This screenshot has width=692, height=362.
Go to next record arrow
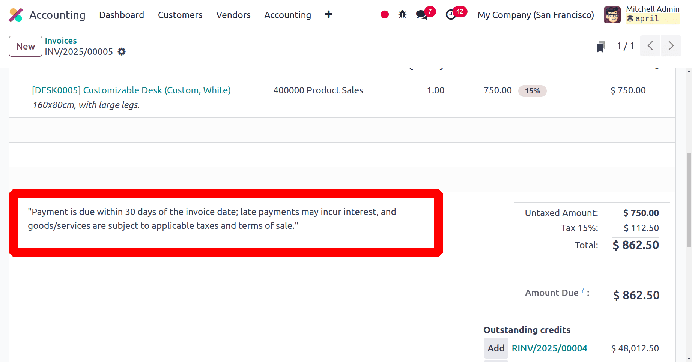pyautogui.click(x=671, y=46)
